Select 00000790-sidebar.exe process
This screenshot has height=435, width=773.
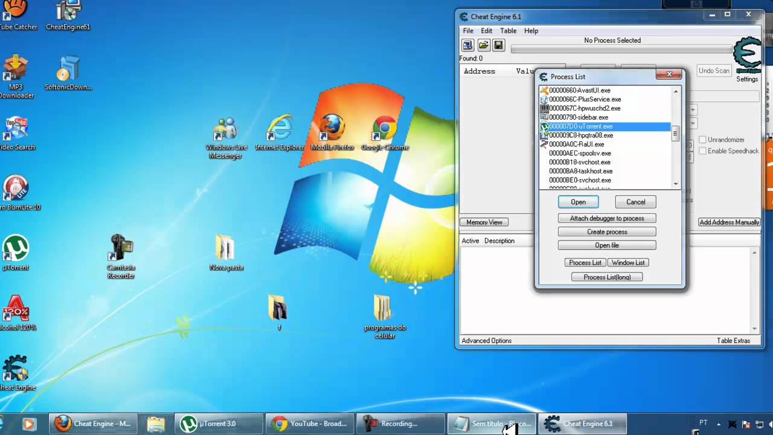click(605, 117)
